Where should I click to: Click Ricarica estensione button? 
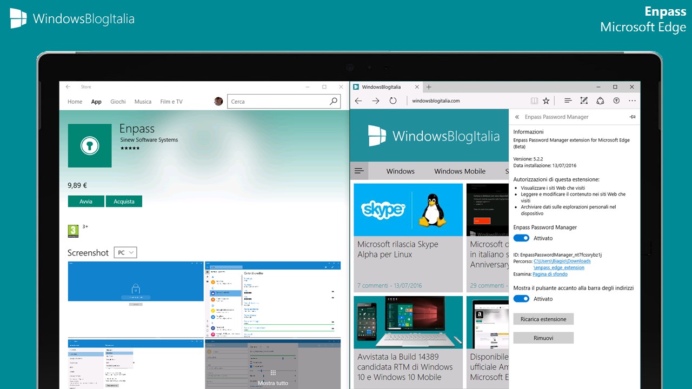[543, 319]
